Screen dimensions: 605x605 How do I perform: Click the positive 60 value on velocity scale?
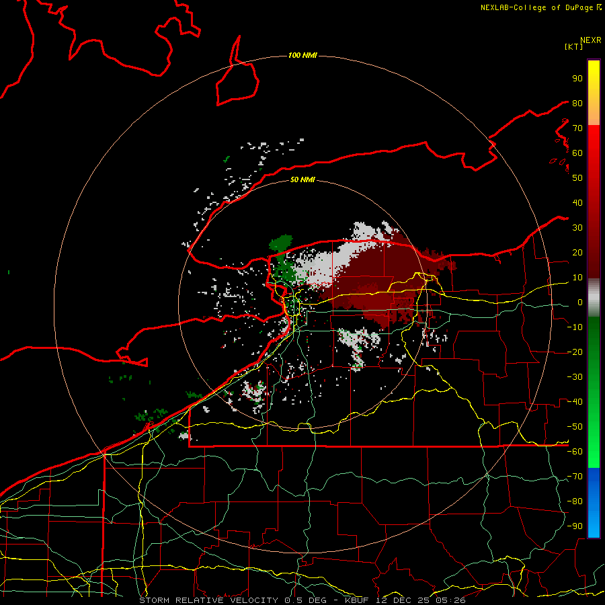(x=577, y=153)
